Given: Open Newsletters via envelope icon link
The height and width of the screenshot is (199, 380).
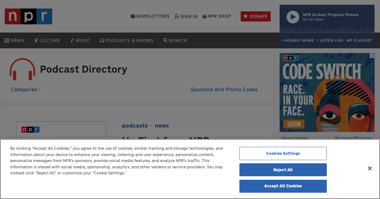Looking at the screenshot, I should pyautogui.click(x=133, y=16).
